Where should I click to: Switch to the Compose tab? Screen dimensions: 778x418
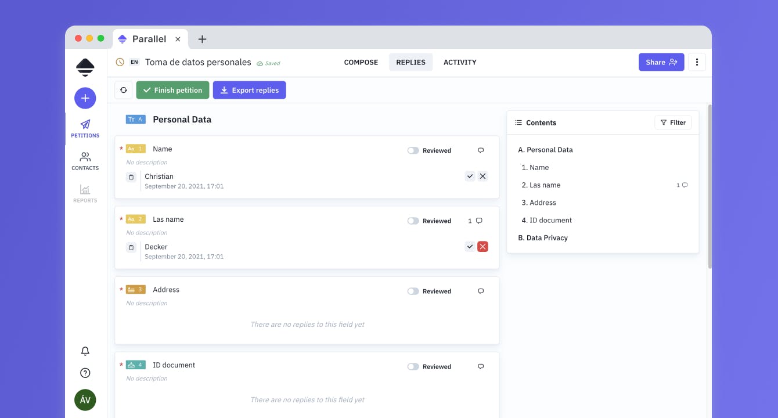(x=361, y=62)
